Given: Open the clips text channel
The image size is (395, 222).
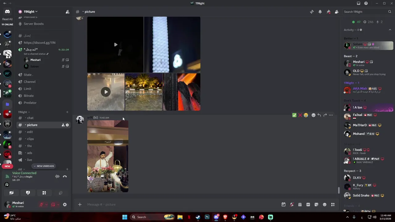Looking at the screenshot, I should [x=43, y=139].
